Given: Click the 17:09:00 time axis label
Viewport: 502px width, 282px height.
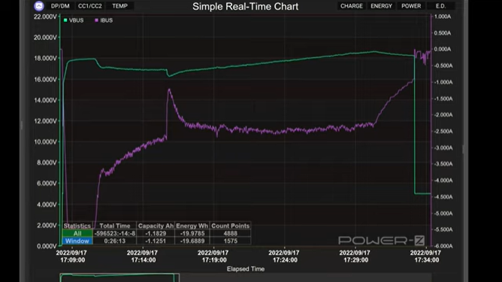Looking at the screenshot, I should [x=73, y=260].
